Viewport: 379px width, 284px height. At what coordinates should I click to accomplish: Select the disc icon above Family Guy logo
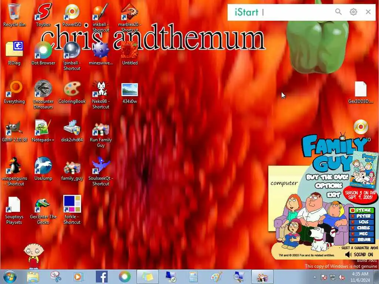pos(360,127)
